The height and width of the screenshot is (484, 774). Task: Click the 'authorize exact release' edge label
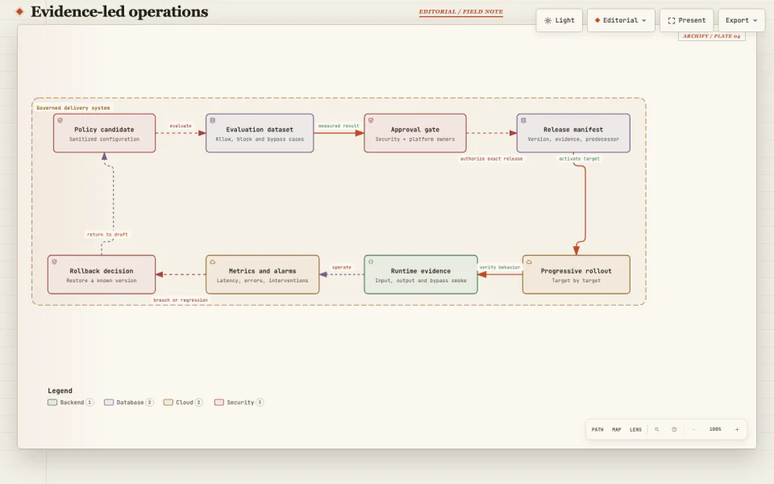coord(491,159)
